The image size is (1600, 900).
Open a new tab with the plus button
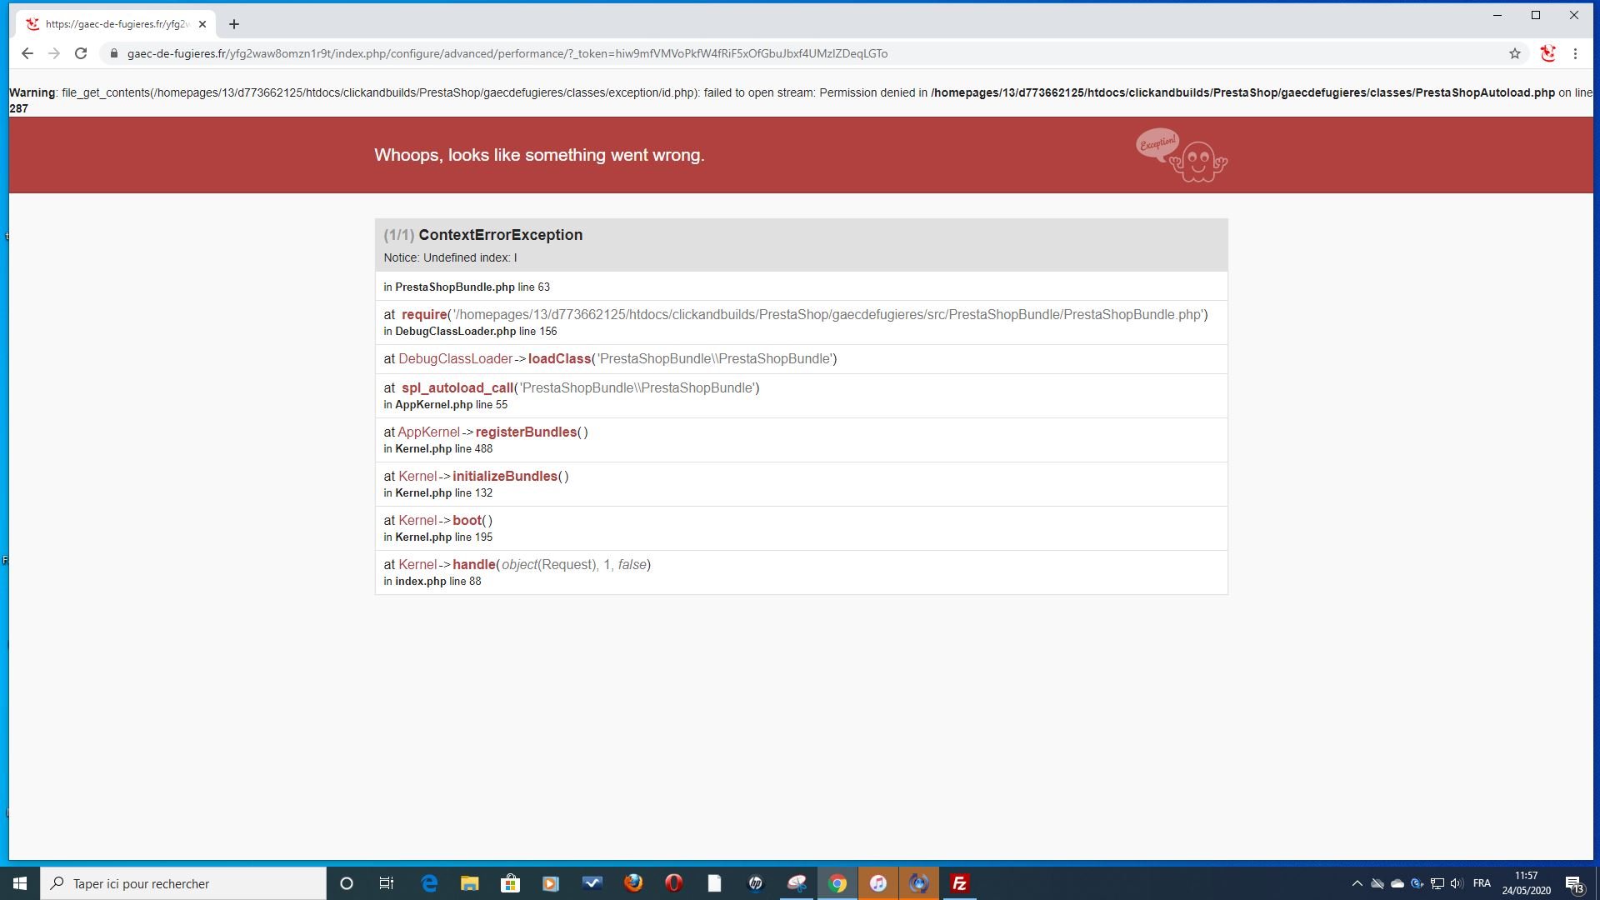[x=234, y=24]
